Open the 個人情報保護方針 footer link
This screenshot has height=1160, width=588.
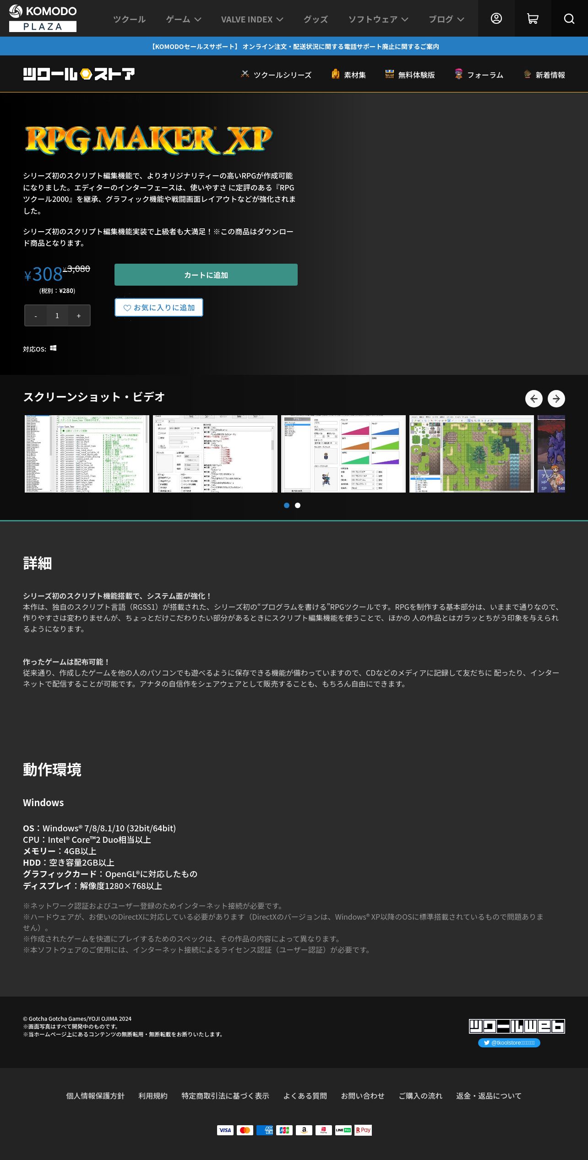[95, 1096]
